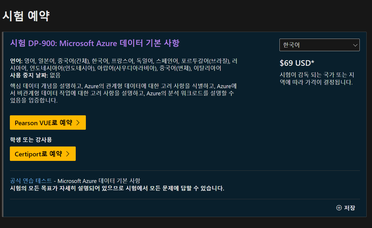This screenshot has width=372, height=228.
Task: Open the 시험 DP-900 title link
Action: coord(95,43)
